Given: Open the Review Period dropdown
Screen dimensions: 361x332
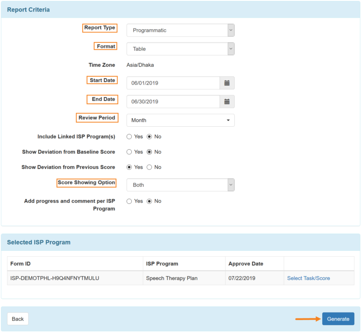Looking at the screenshot, I should click(180, 120).
